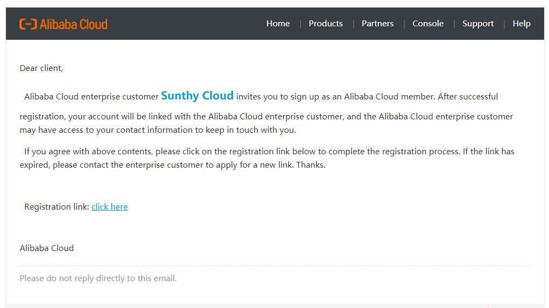Viewport: 549px width, 308px height.
Task: Click the dashed divider above the footer note
Action: click(275, 266)
